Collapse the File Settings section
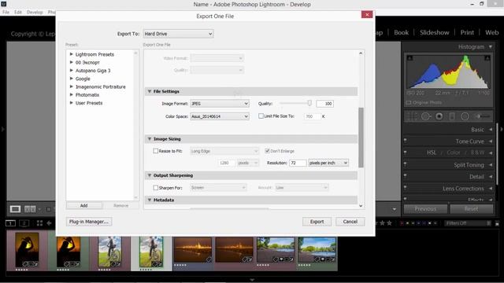Image resolution: width=504 pixels, height=283 pixels. click(150, 91)
